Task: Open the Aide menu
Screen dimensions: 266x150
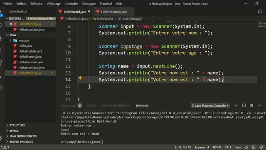Action: tap(119, 4)
